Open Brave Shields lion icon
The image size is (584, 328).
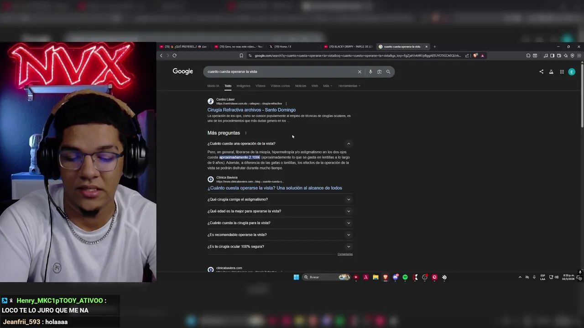pyautogui.click(x=476, y=56)
